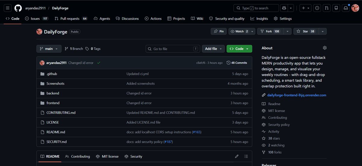View the 48 Commits history
Image resolution: width=362 pixels, height=166 pixels.
click(x=237, y=63)
